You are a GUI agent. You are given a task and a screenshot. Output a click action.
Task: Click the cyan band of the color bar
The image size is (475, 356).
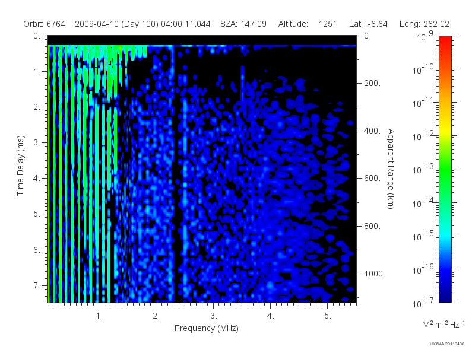pyautogui.click(x=445, y=234)
